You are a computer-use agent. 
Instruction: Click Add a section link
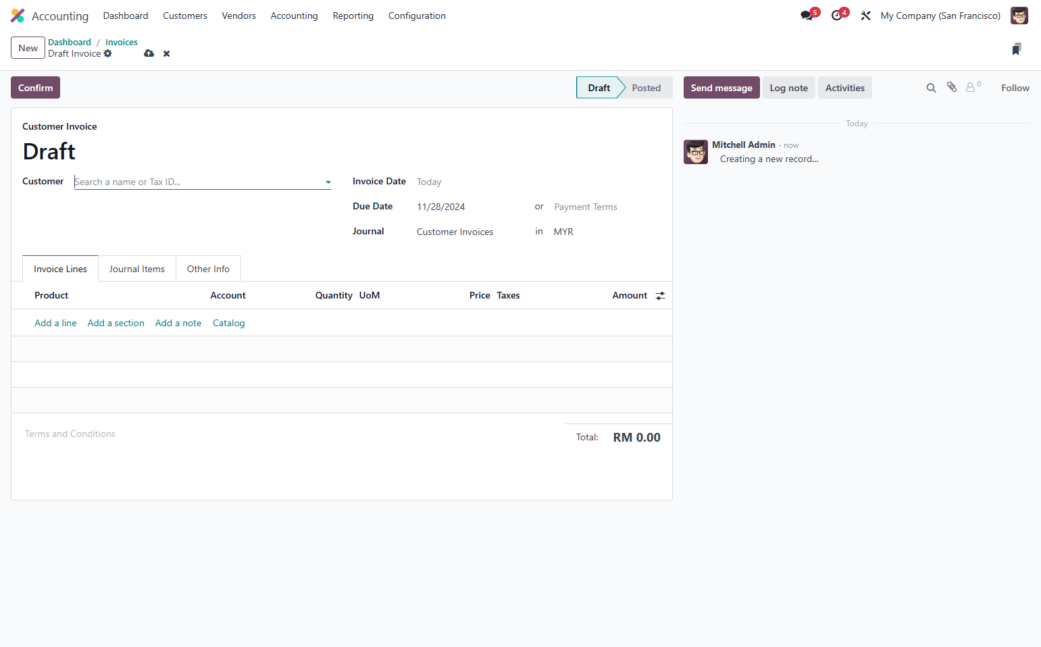click(x=116, y=323)
